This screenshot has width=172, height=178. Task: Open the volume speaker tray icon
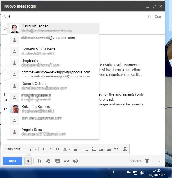coord(142,173)
